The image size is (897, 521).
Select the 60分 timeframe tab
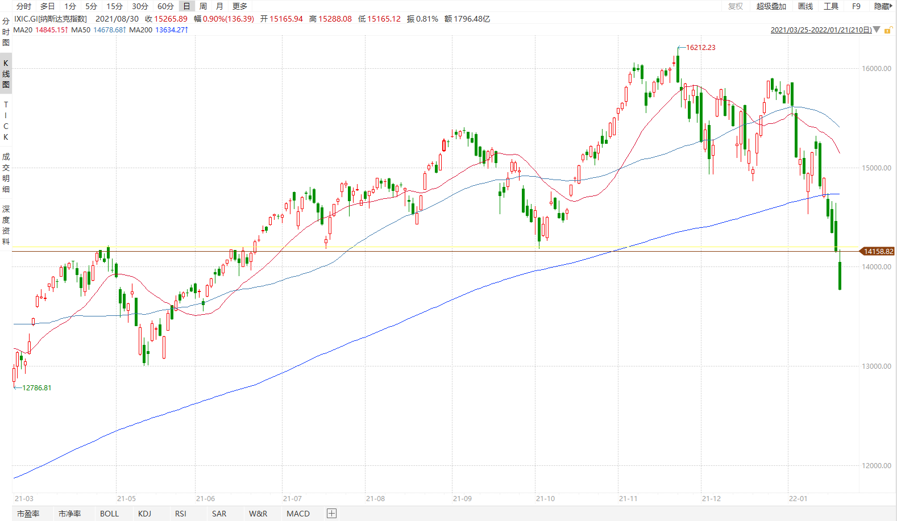[165, 6]
